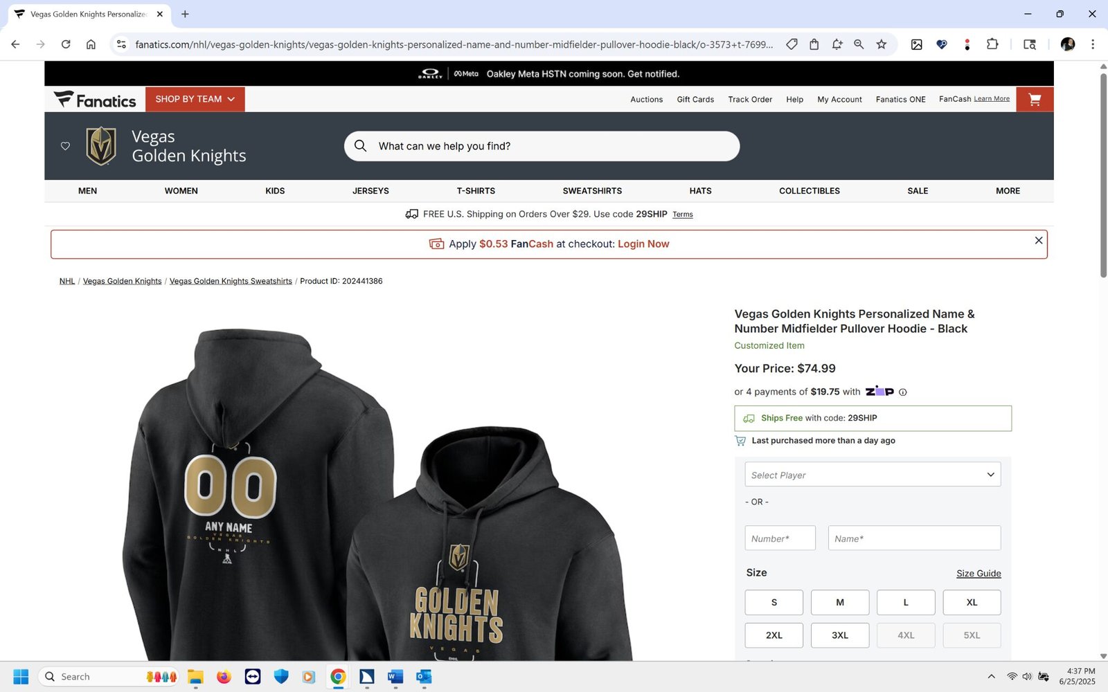
Task: Click NHL breadcrumb link
Action: coord(67,281)
